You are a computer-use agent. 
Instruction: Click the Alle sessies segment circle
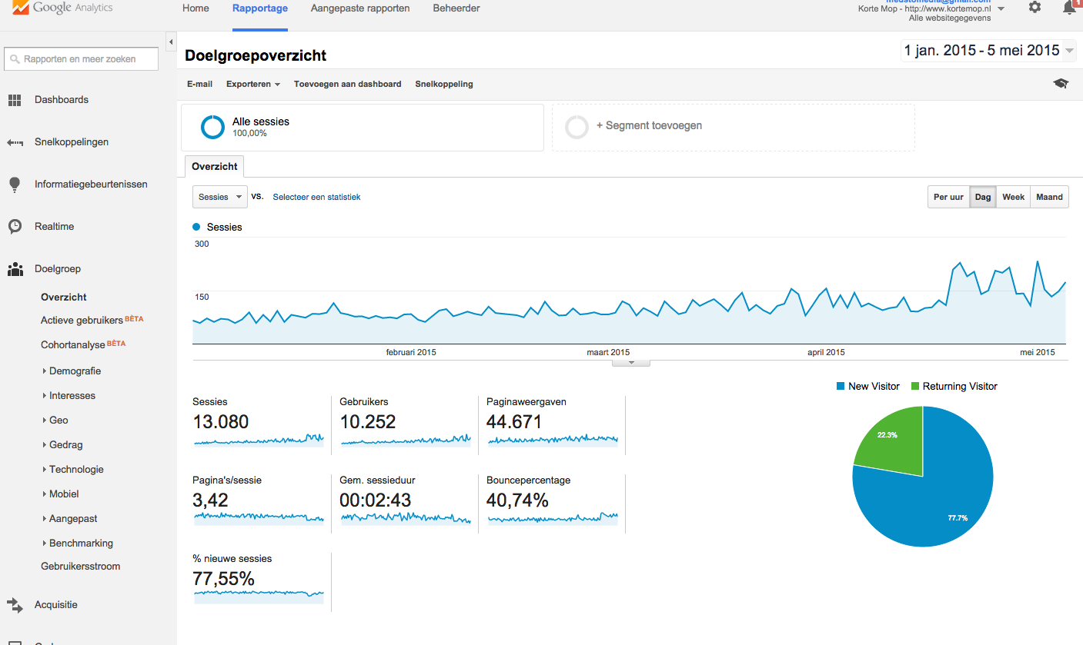pos(212,127)
